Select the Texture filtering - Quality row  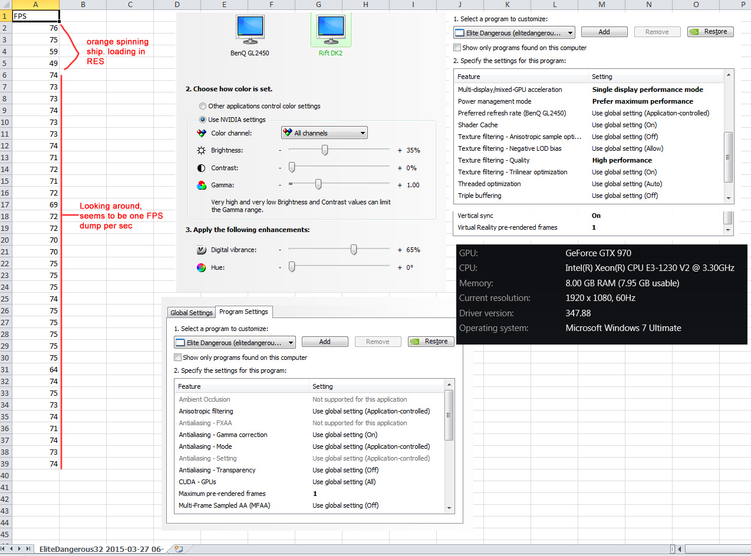(589, 160)
